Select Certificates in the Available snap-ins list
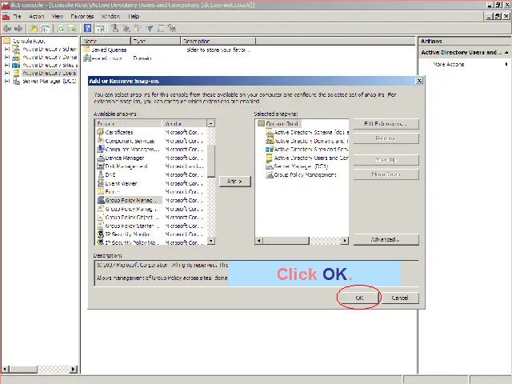The width and height of the screenshot is (512, 384). [119, 132]
